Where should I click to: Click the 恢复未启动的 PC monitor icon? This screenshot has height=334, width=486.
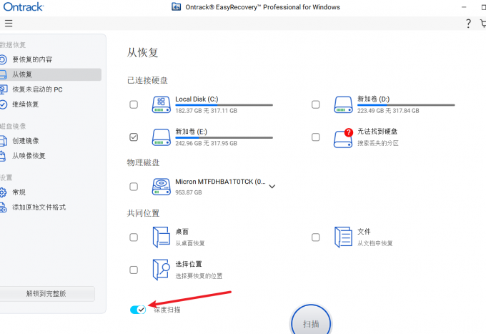pos(3,89)
